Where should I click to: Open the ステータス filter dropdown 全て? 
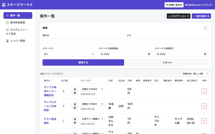[x=69, y=54]
